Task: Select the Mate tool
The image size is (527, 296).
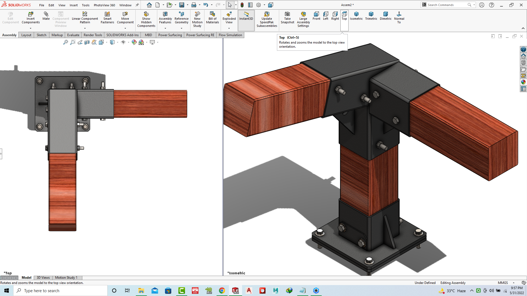Action: pos(46,16)
